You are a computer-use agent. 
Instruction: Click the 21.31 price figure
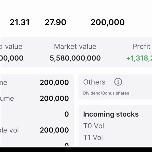[20, 22]
